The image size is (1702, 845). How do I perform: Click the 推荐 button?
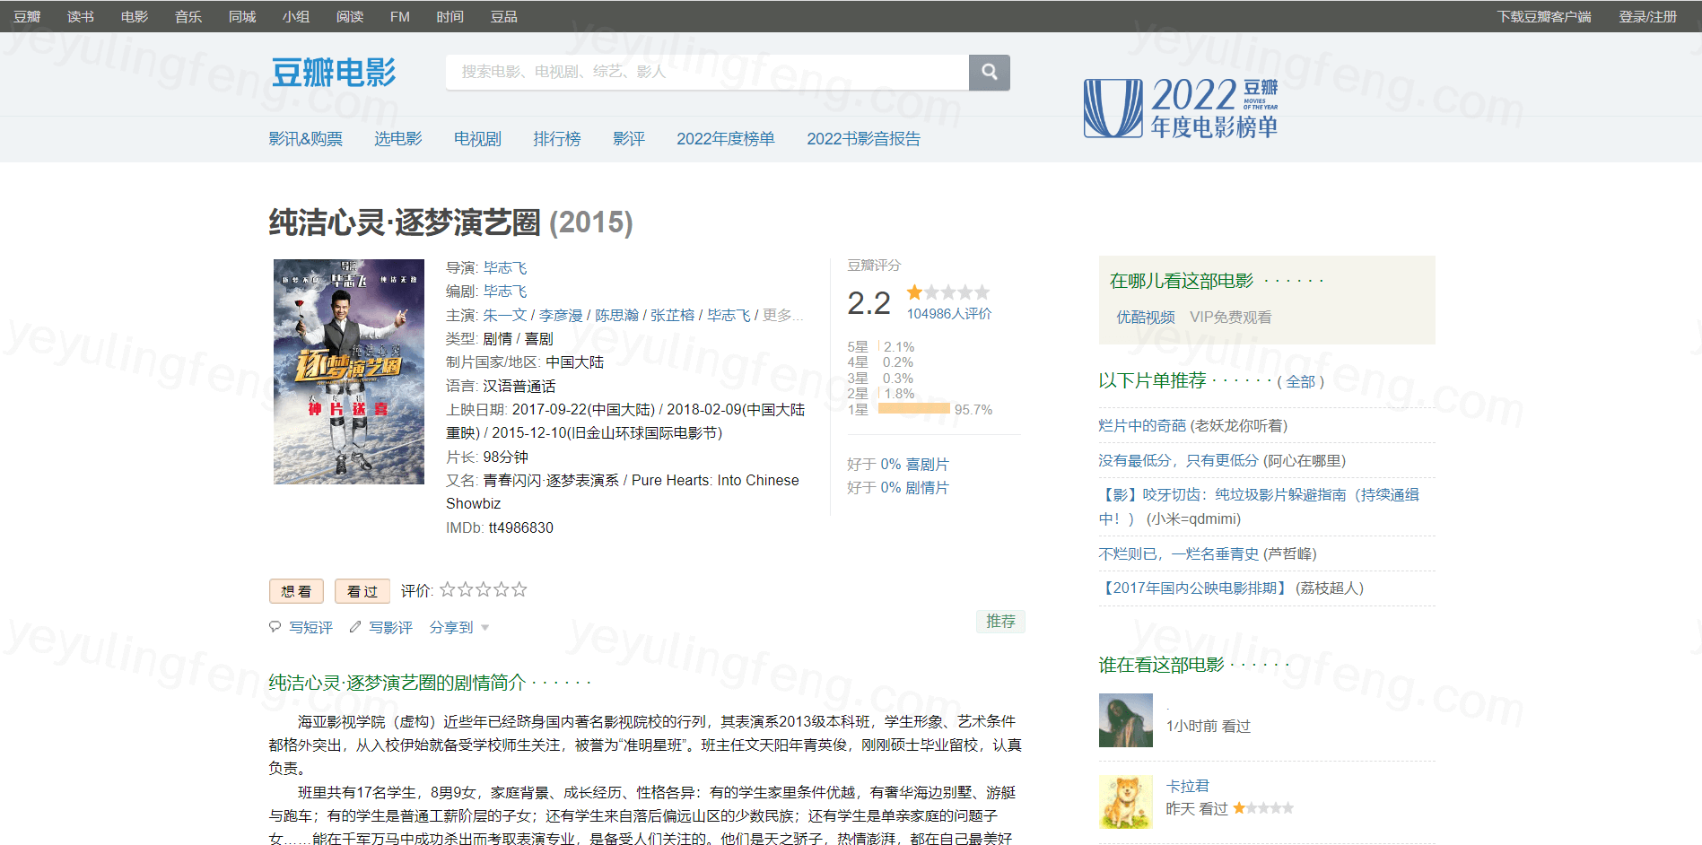(x=1000, y=621)
